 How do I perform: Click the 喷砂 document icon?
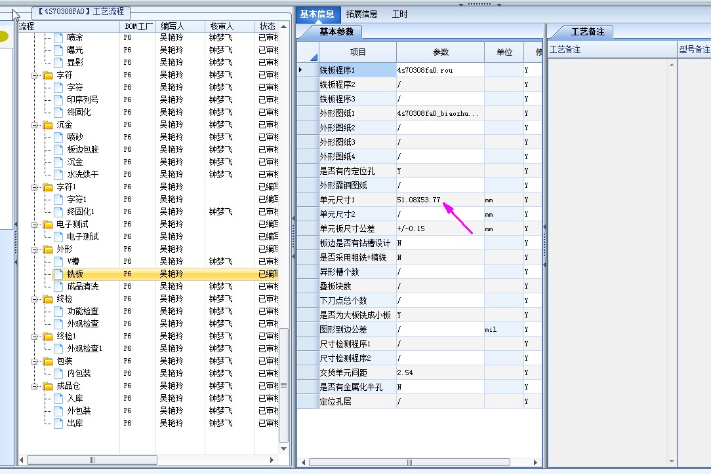point(58,137)
